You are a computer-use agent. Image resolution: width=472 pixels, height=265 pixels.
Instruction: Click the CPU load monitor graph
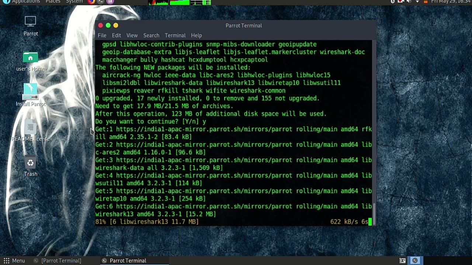158,2
